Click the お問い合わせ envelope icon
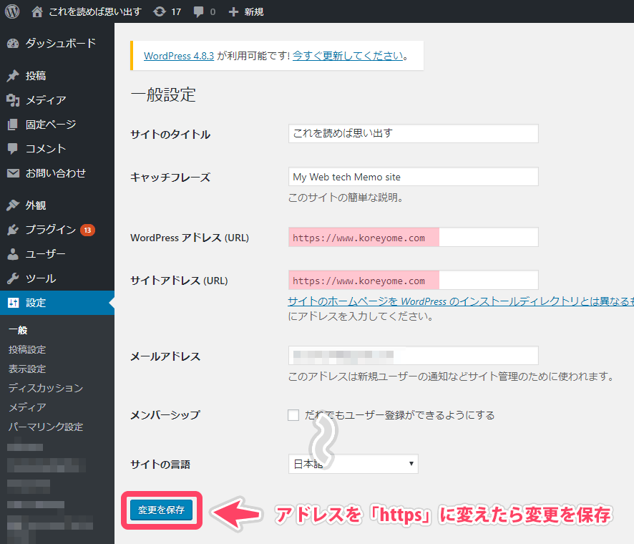This screenshot has width=634, height=544. coord(13,173)
